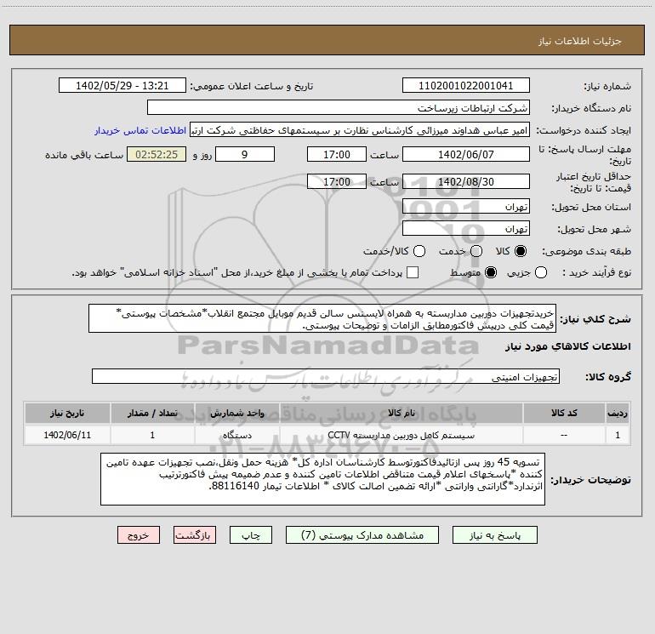The width and height of the screenshot is (655, 634).
Task: Click the جزئیات اطلاعات نیاز header title
Action: [x=580, y=41]
